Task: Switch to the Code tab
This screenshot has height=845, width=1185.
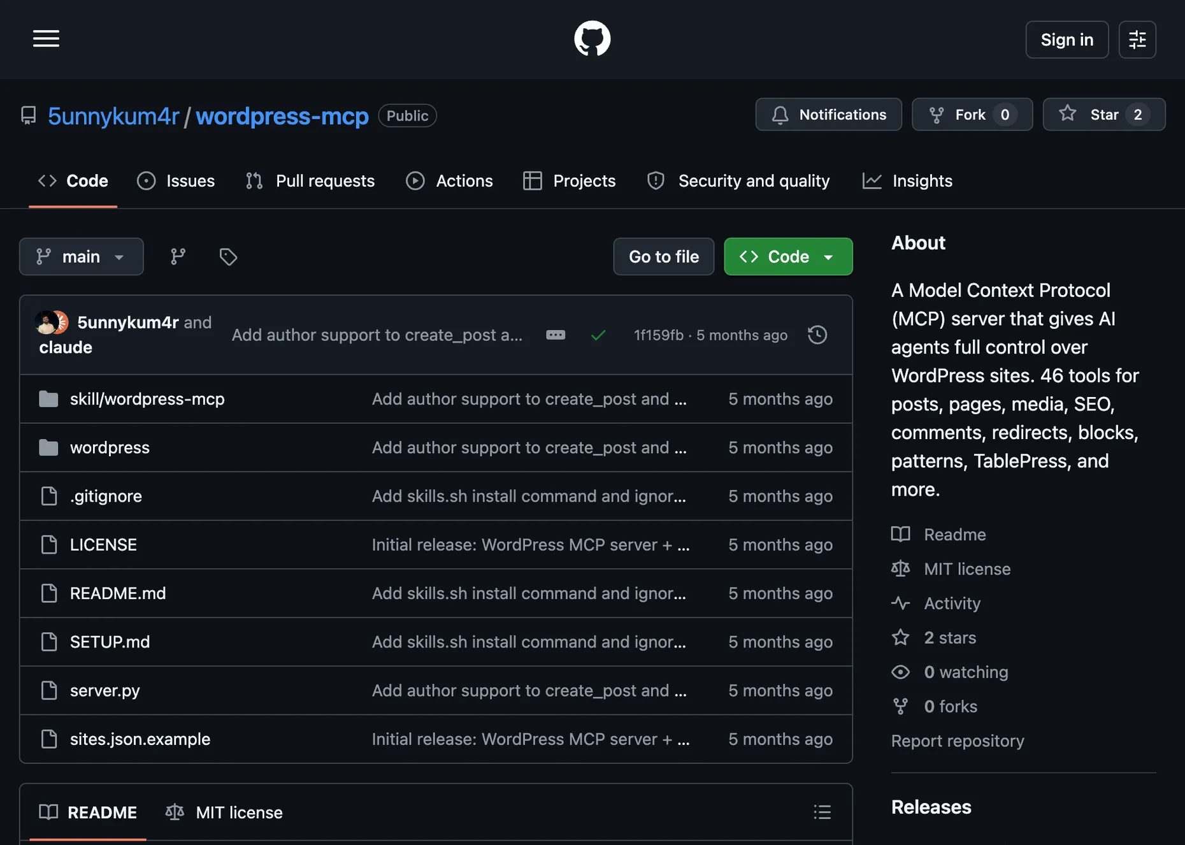Action: coord(73,181)
